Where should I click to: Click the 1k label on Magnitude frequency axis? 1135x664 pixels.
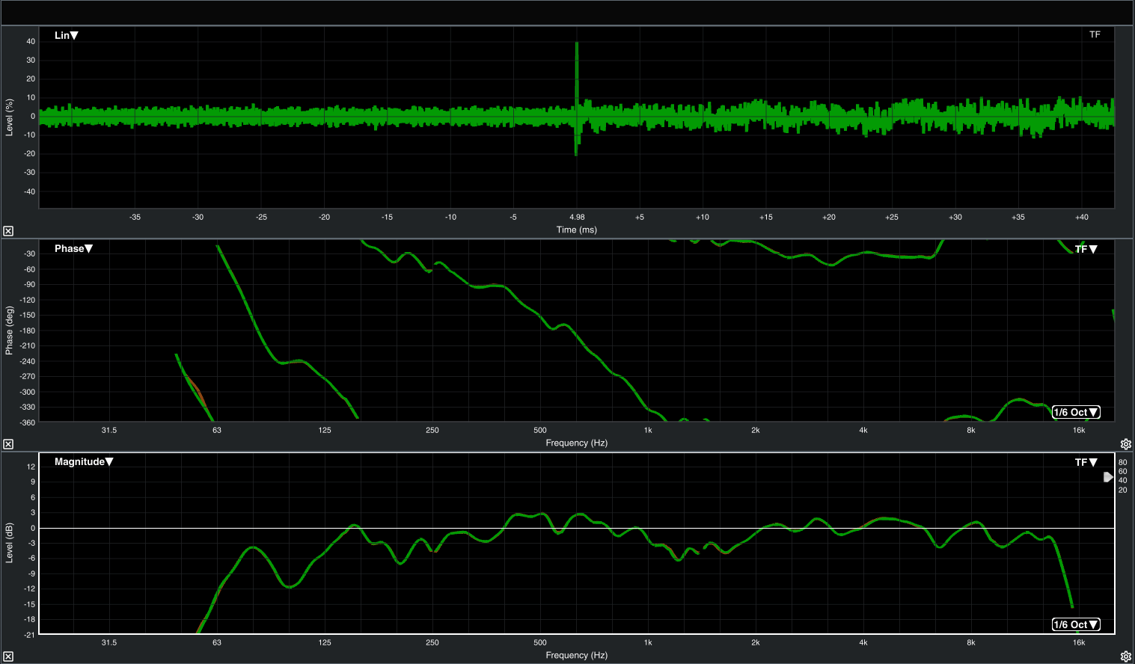648,642
